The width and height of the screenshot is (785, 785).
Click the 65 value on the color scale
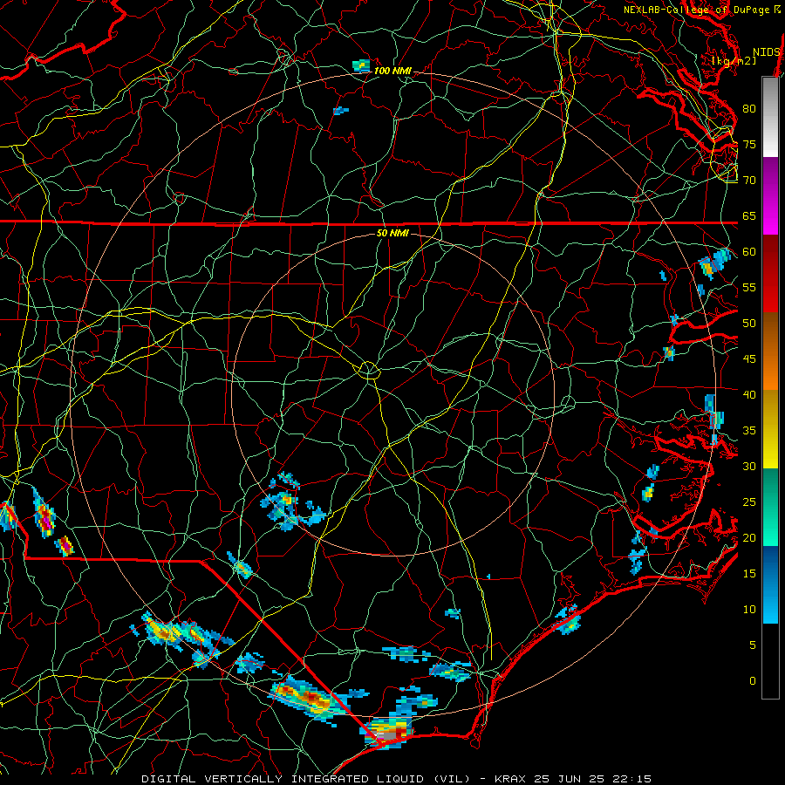[749, 215]
